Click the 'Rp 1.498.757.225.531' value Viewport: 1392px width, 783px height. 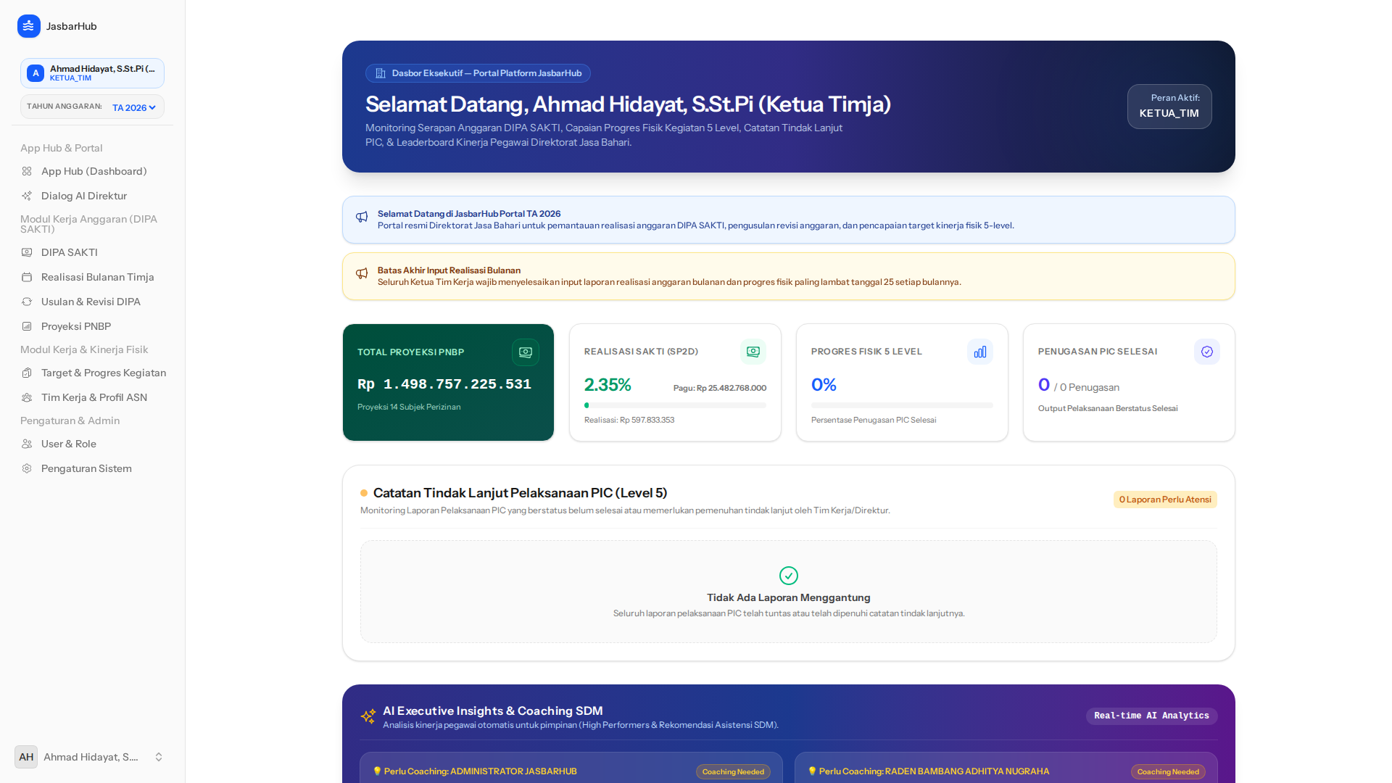[x=444, y=384]
